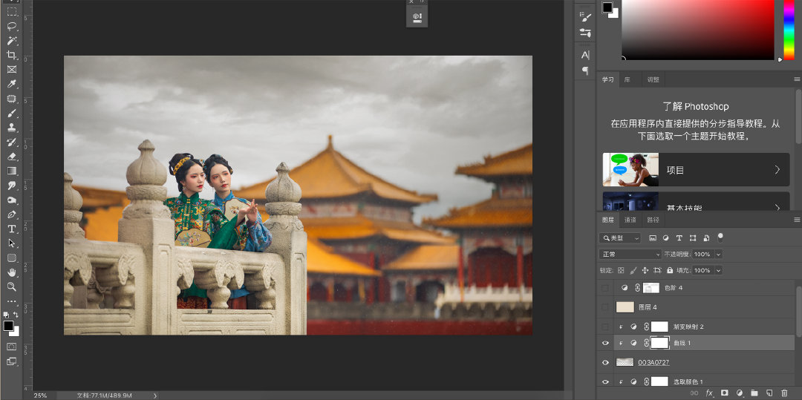Open the Learn panel flyout menu
This screenshot has height=400, width=802.
coord(797,79)
